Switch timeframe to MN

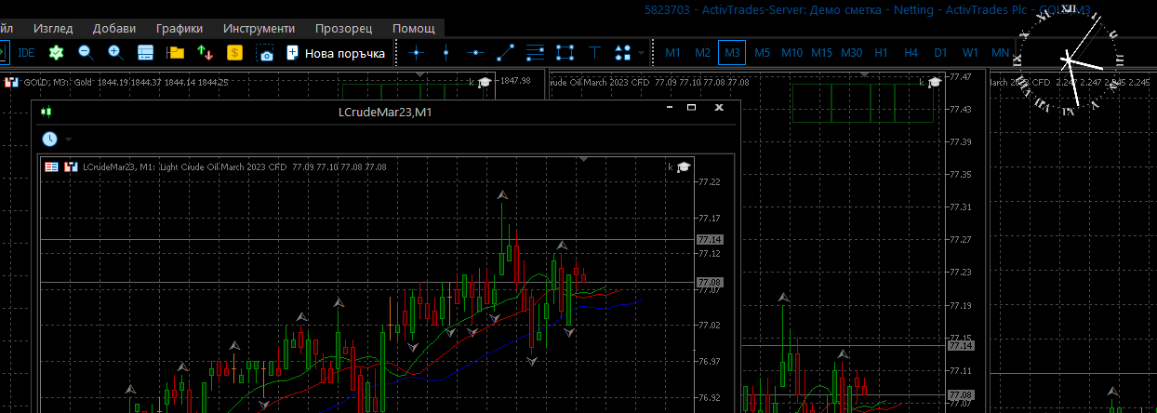tap(1000, 53)
